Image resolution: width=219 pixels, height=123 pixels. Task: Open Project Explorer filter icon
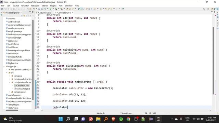pyautogui.click(x=27, y=16)
